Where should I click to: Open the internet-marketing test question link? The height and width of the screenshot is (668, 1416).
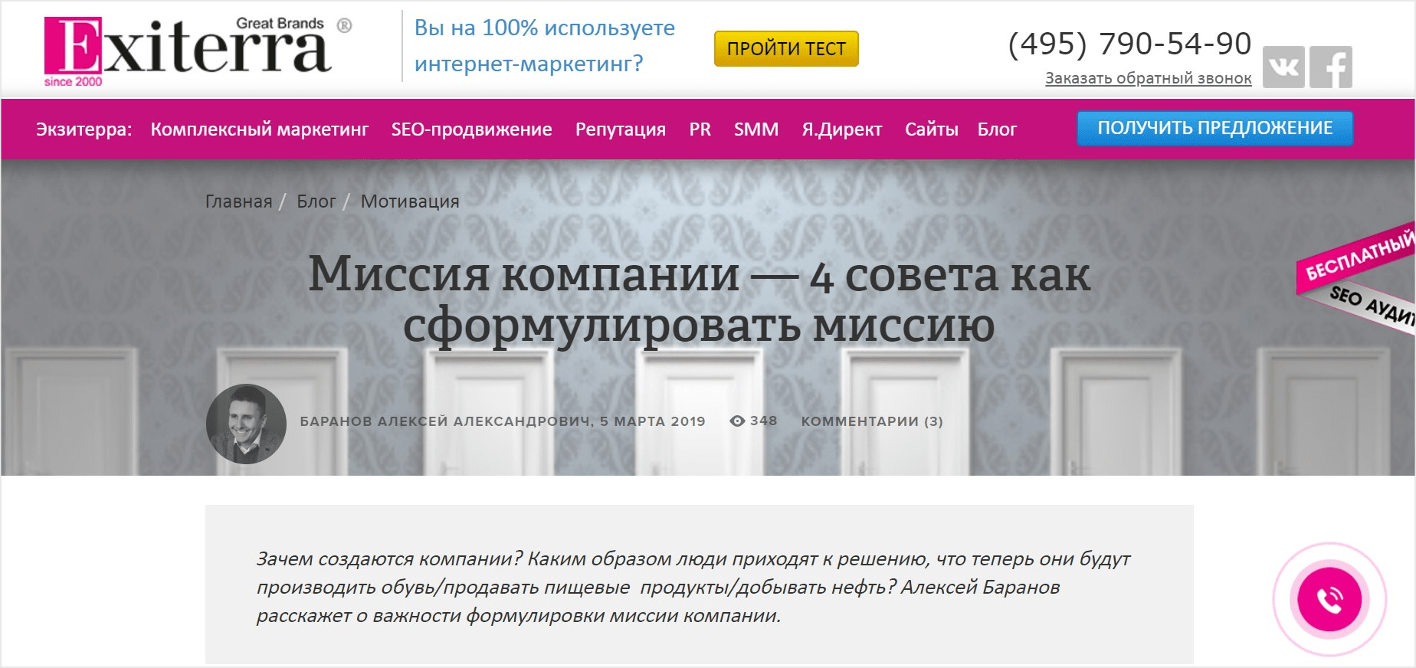[x=545, y=45]
